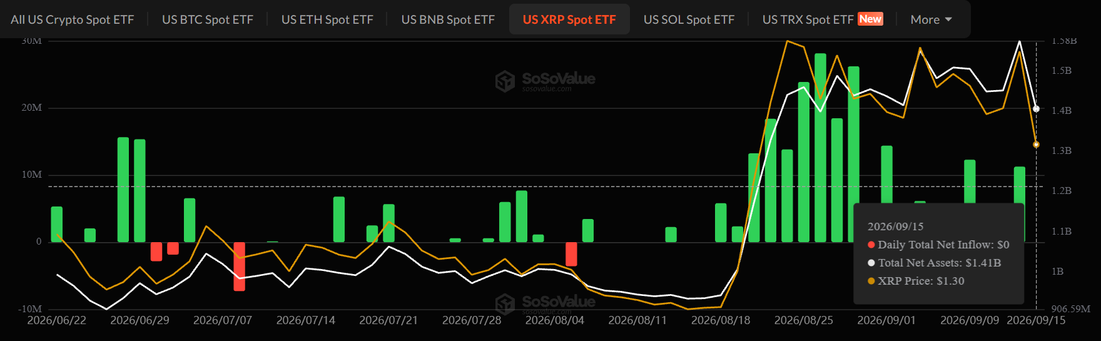
Task: Click the 1.3B right axis label
Action: (x=1062, y=151)
